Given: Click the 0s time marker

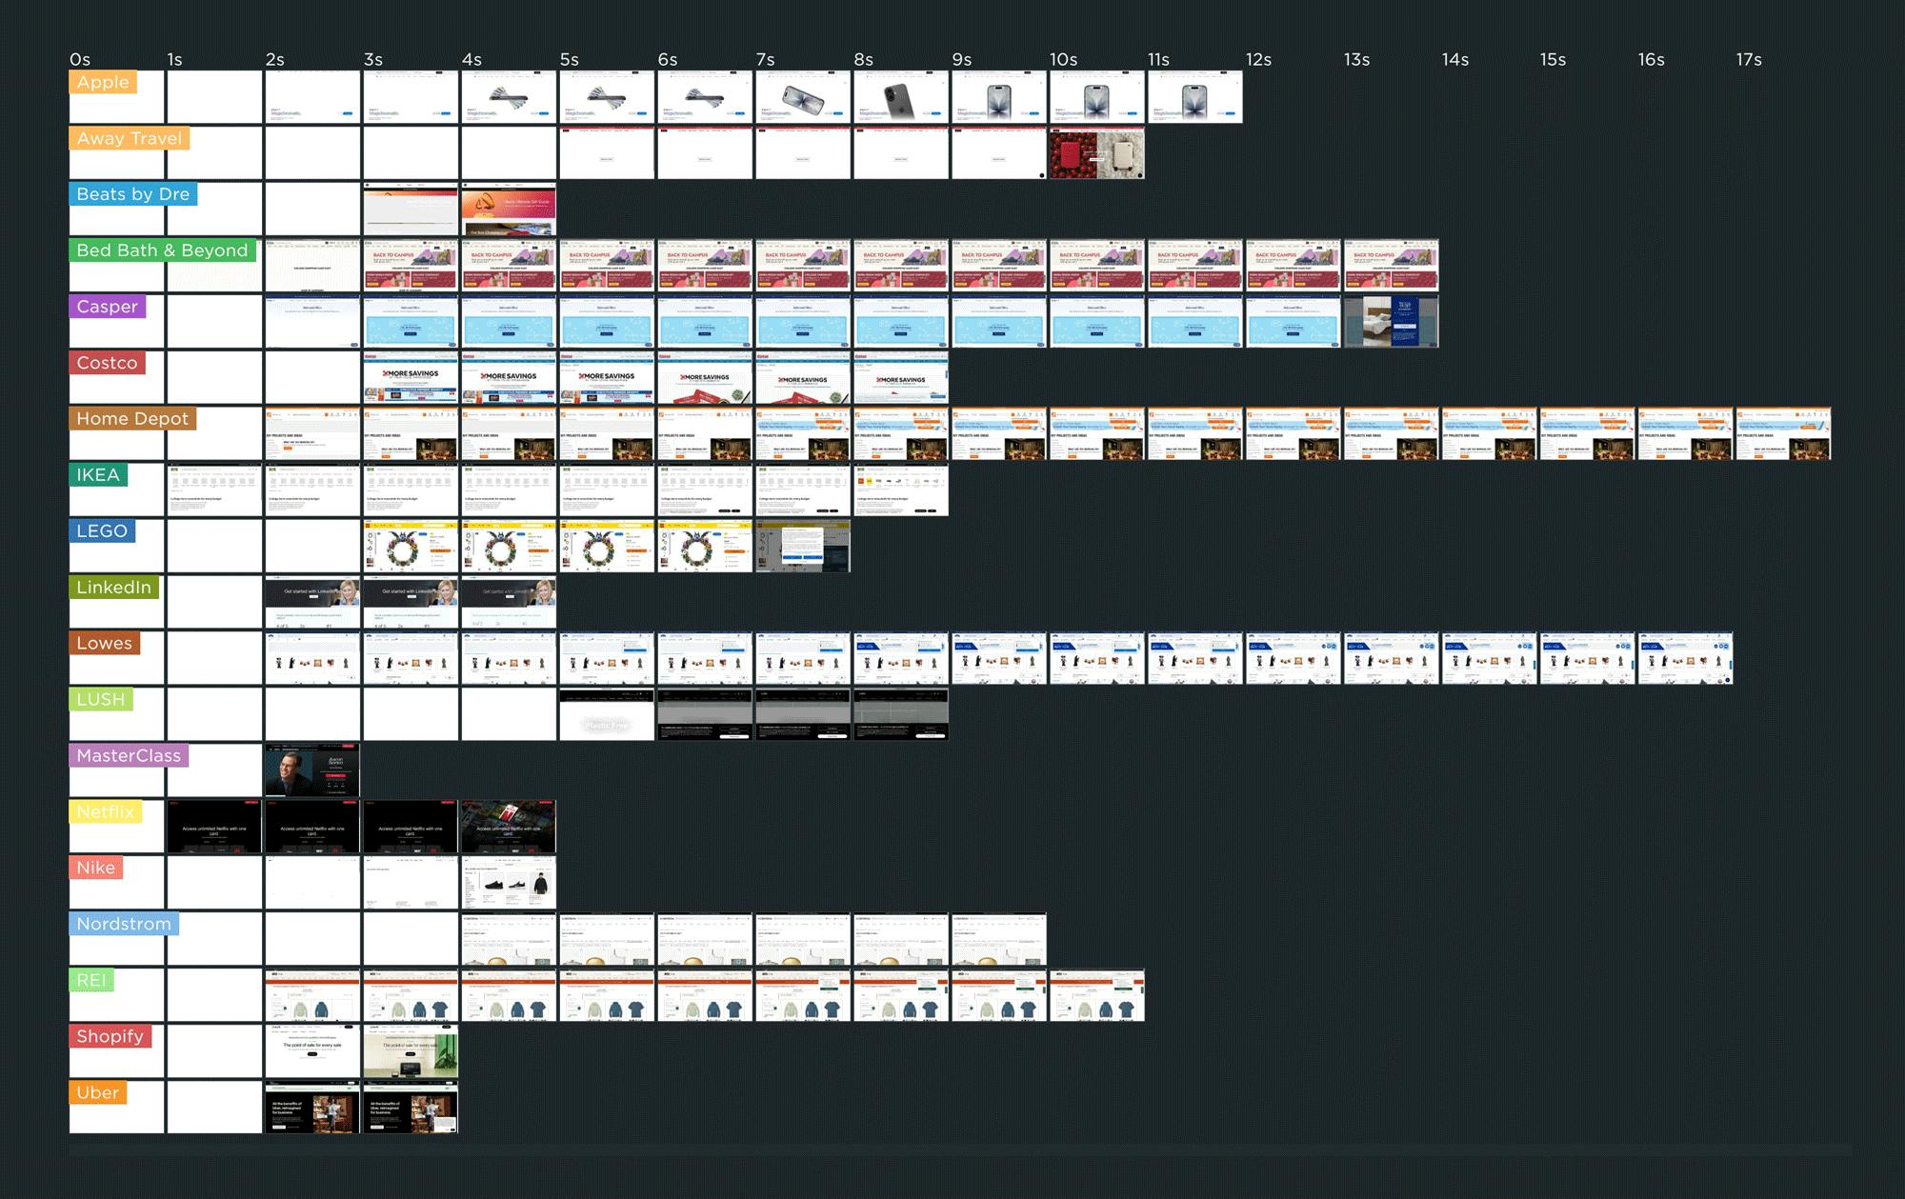Looking at the screenshot, I should (80, 59).
